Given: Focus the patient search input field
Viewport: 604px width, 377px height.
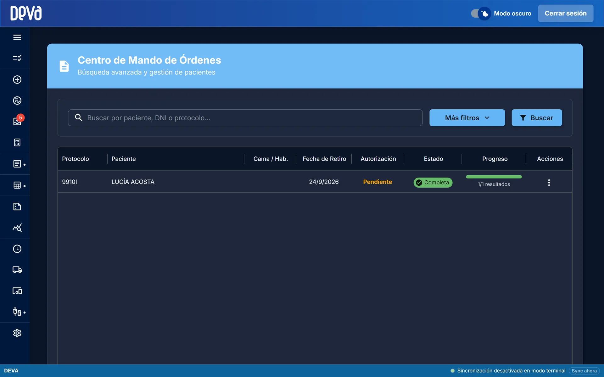Looking at the screenshot, I should (x=245, y=118).
